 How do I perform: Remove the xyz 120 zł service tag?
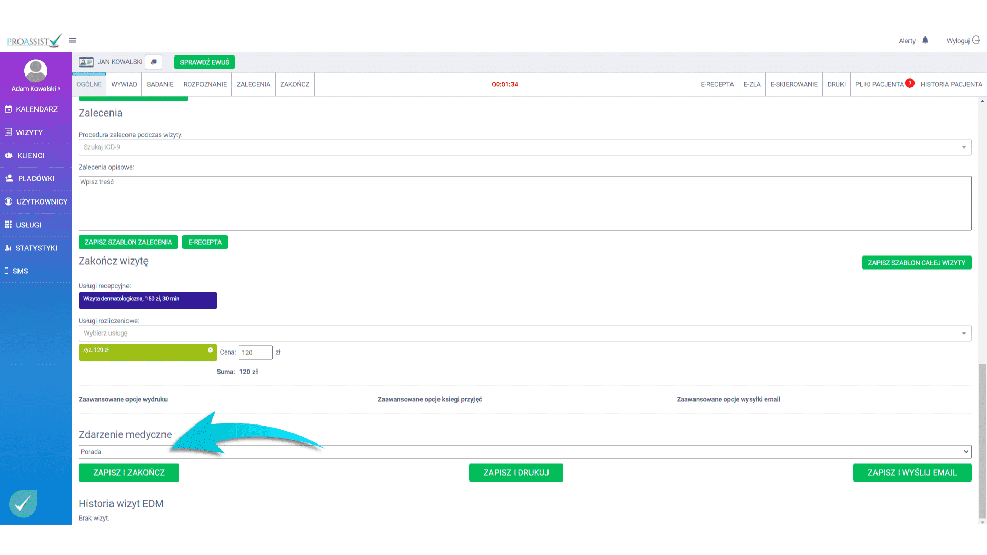point(210,350)
